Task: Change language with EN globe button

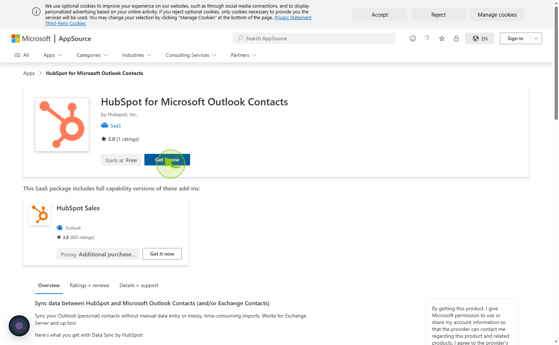Action: pos(480,38)
